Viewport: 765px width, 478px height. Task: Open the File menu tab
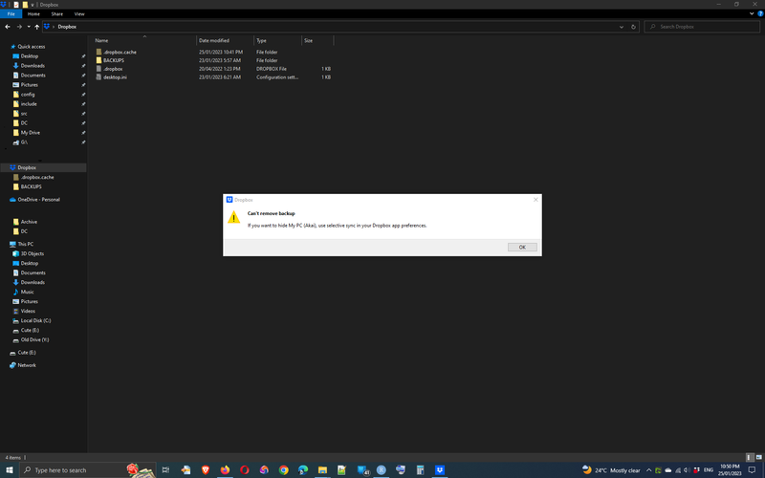(11, 14)
